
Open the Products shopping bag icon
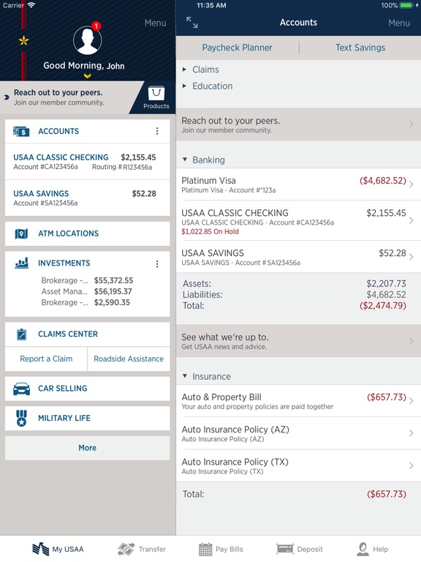156,94
